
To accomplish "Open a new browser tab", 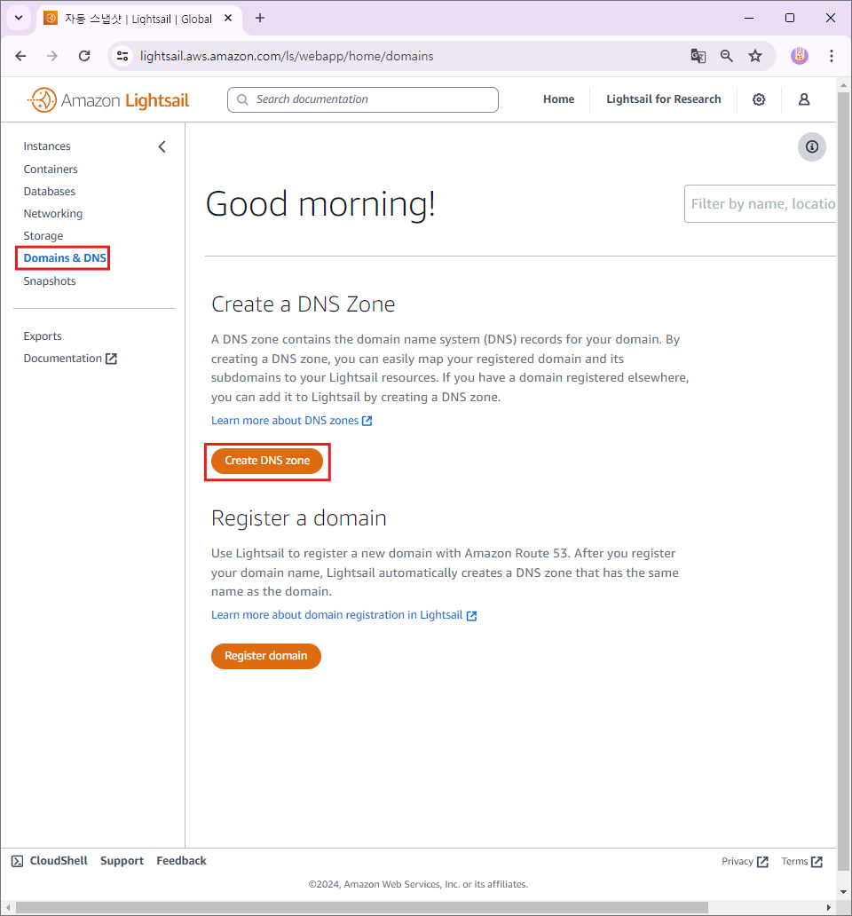I will click(x=260, y=18).
